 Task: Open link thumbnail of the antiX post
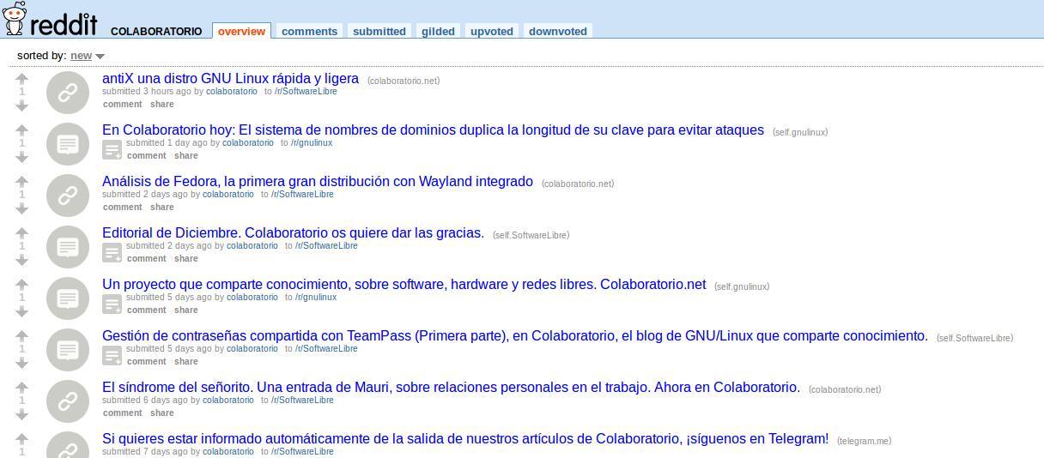click(68, 93)
